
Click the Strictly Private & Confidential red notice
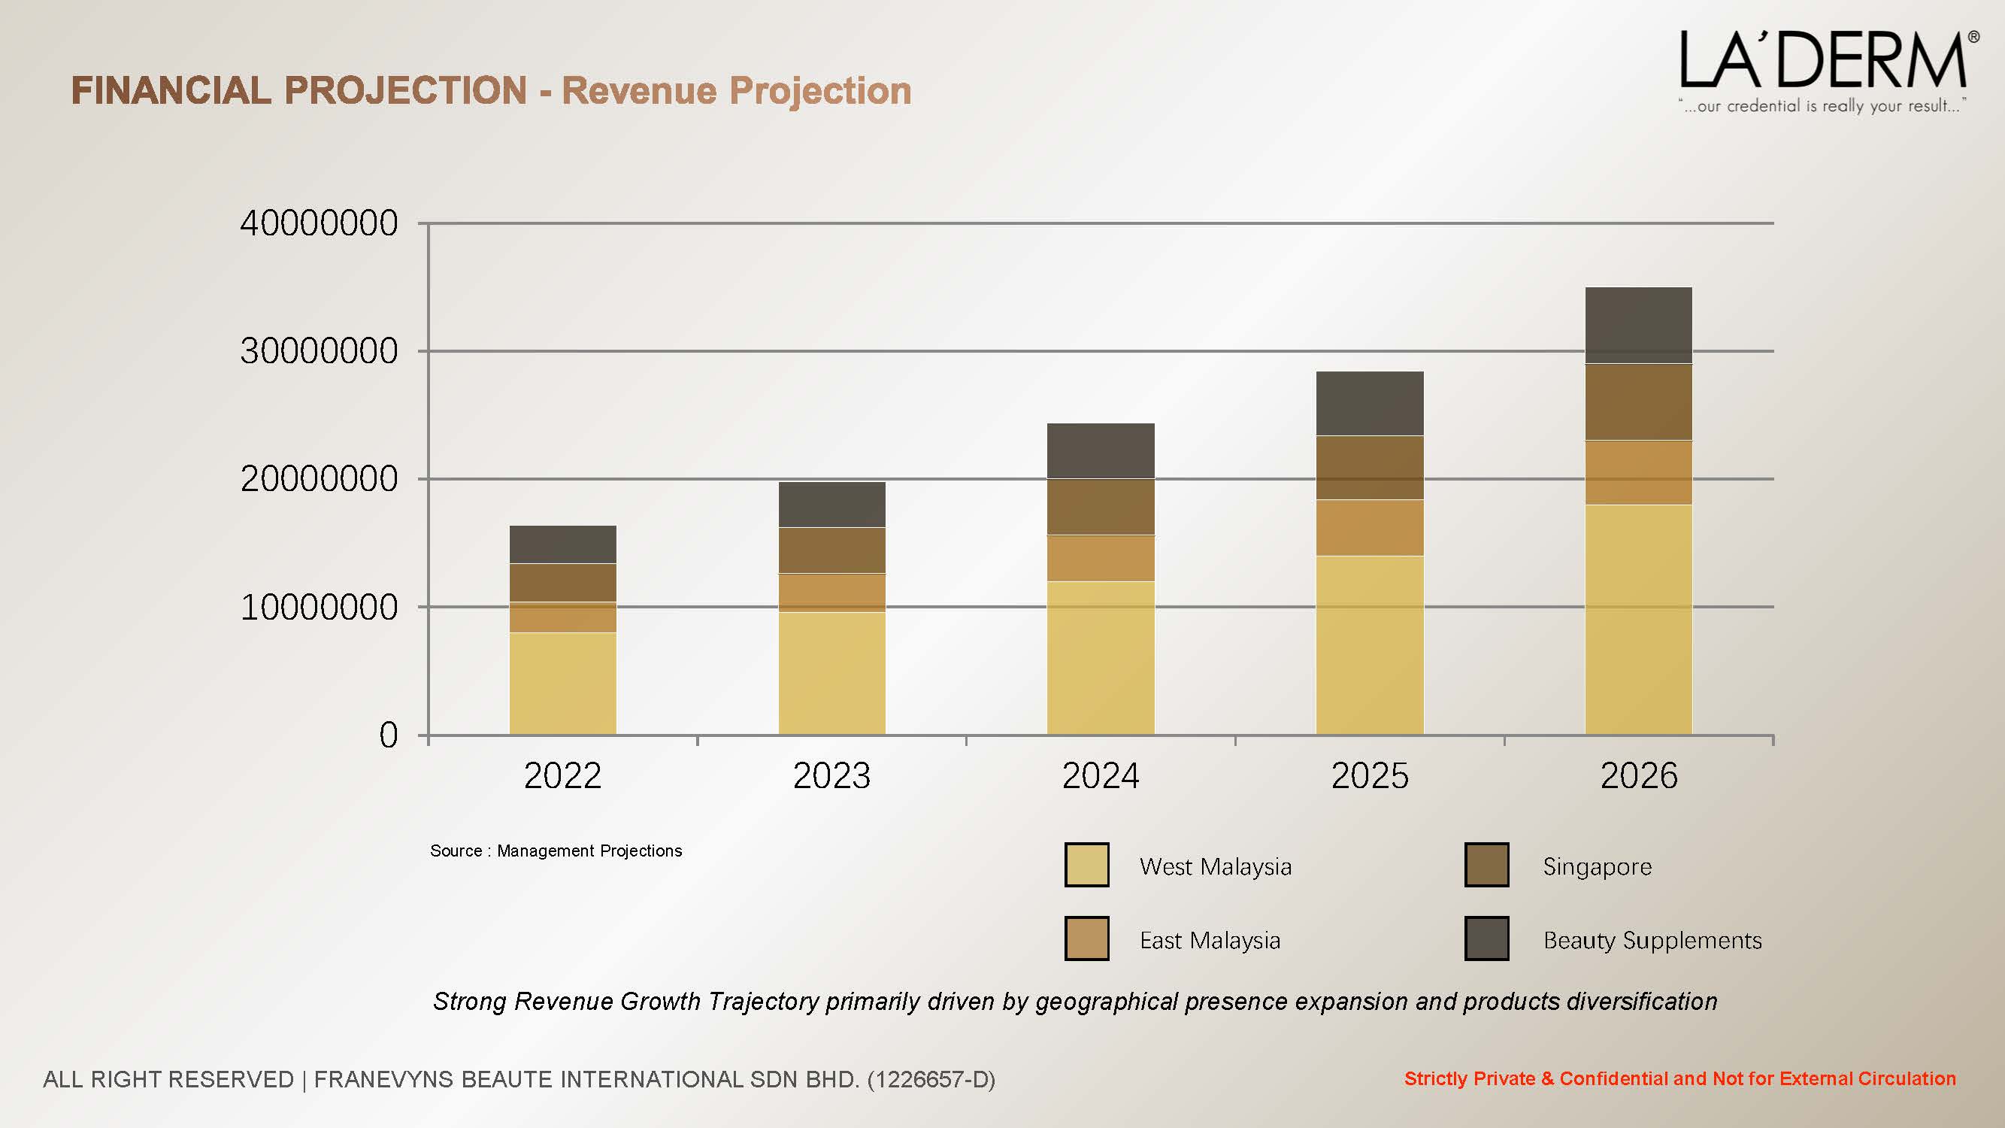pyautogui.click(x=1679, y=1078)
